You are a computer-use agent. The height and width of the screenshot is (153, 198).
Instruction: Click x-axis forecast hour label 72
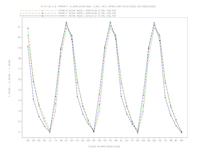tap(159, 140)
